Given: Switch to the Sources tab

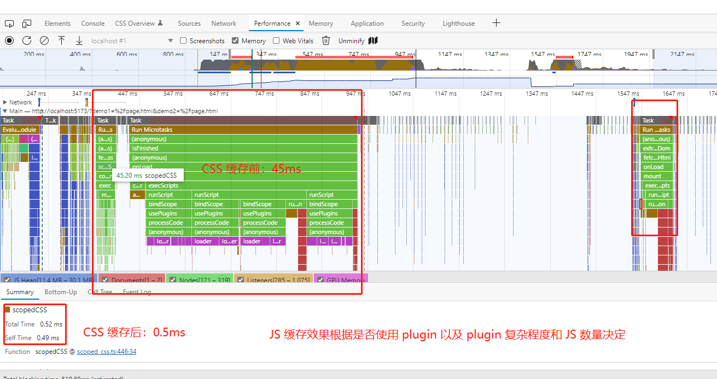Looking at the screenshot, I should (x=189, y=24).
